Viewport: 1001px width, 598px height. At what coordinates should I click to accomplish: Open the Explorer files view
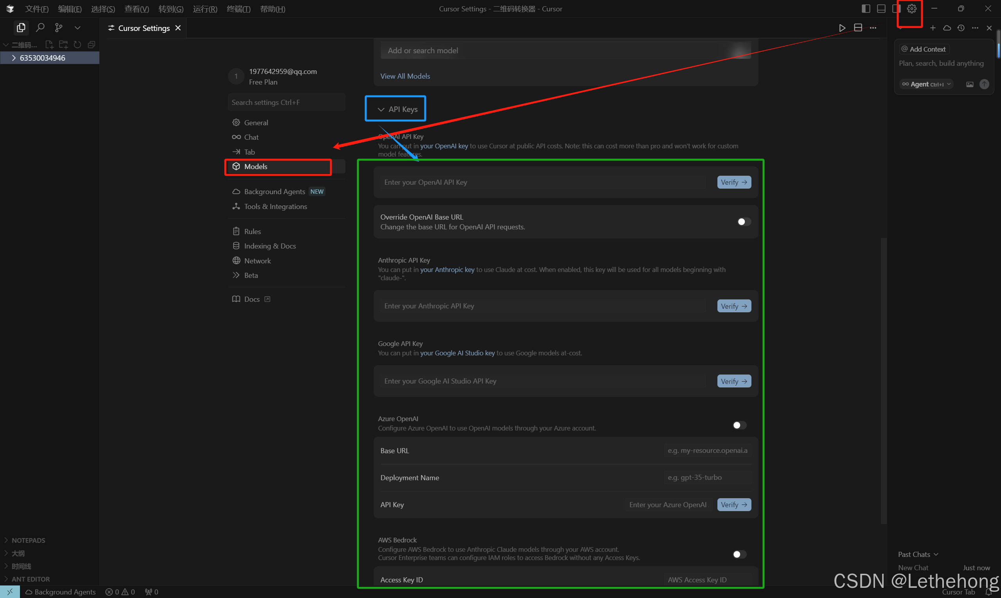[21, 28]
